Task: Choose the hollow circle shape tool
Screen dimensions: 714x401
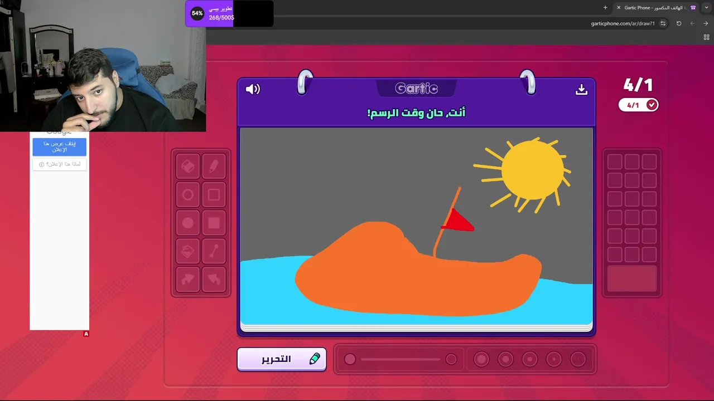Action: pos(188,195)
